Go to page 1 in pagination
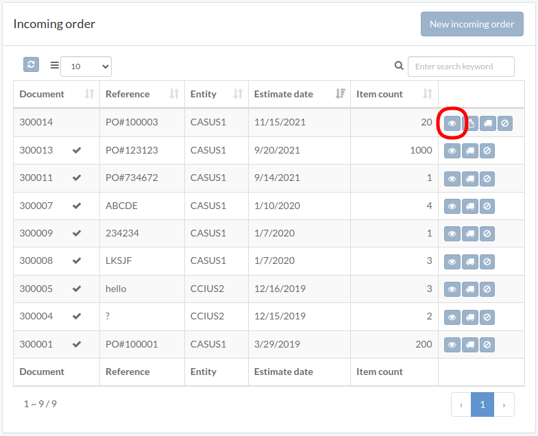538x436 pixels. 482,404
